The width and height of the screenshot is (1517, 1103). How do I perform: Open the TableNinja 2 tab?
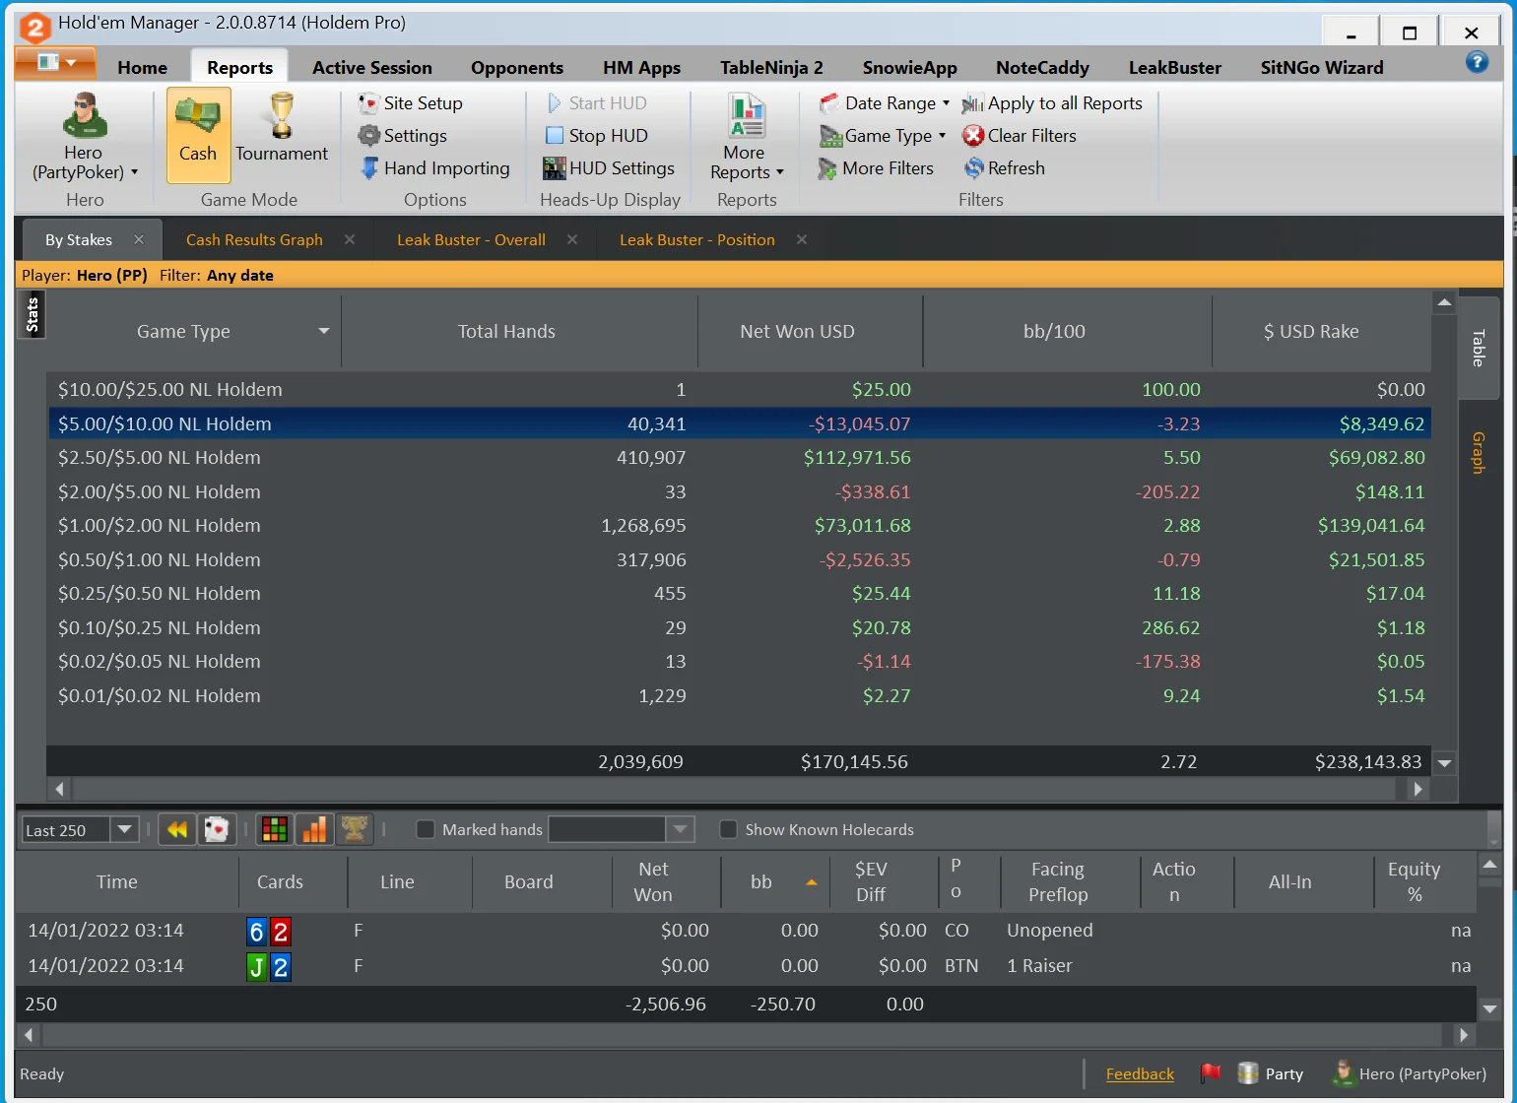771,67
